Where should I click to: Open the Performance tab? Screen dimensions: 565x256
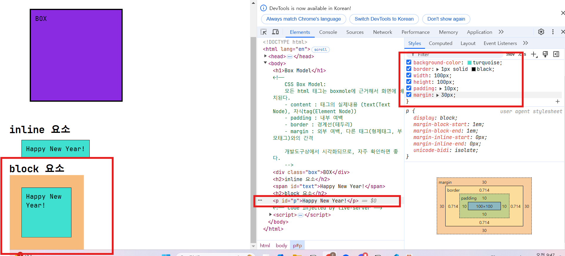(x=416, y=32)
